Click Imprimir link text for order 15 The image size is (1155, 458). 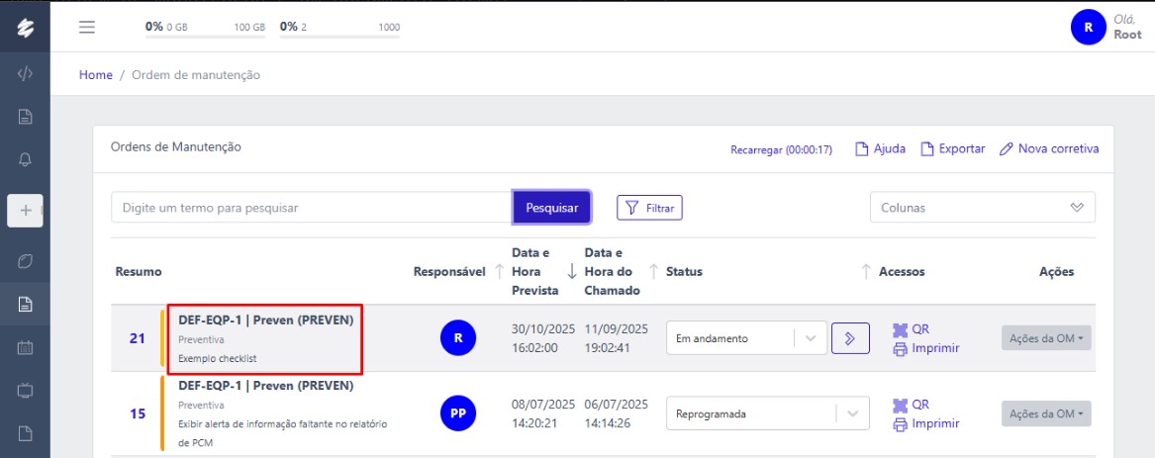935,424
